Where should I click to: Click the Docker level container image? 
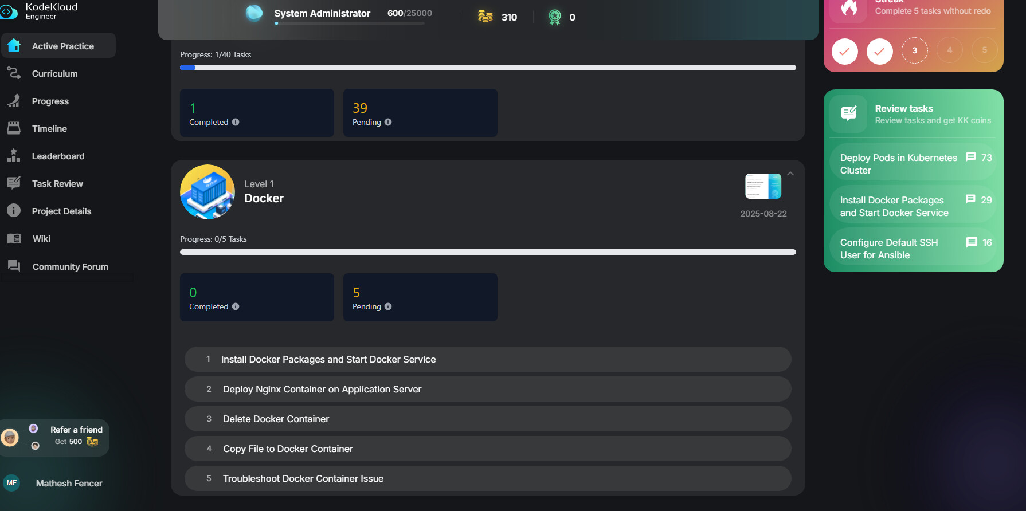tap(207, 192)
